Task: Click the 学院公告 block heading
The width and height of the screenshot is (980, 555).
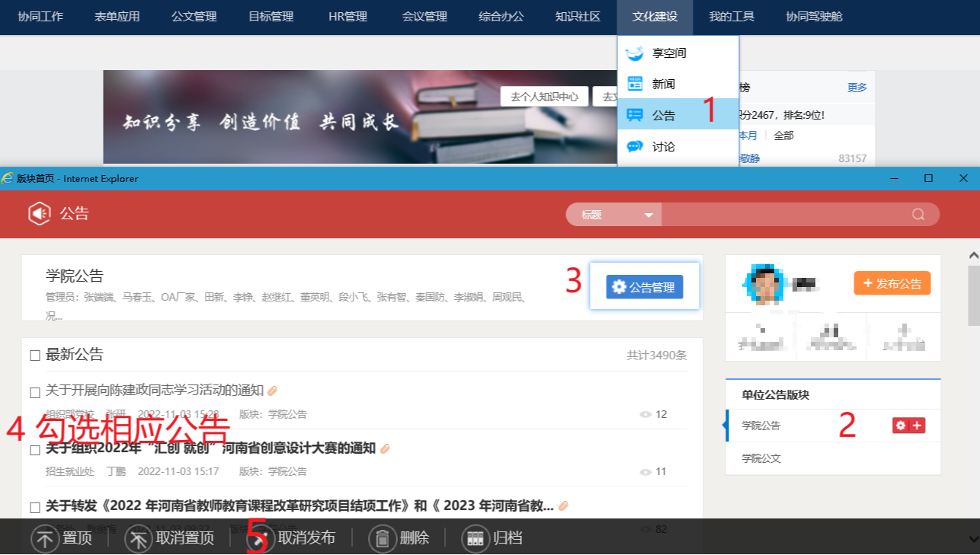Action: click(75, 276)
